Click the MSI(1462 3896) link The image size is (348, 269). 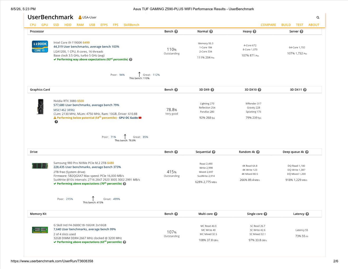(64, 110)
